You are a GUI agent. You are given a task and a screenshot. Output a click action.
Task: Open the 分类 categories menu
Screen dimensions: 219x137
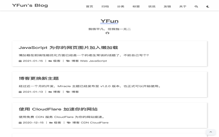click(120, 7)
